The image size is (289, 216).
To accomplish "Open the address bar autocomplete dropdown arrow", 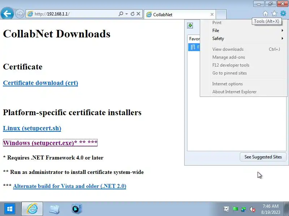I will pos(127,14).
